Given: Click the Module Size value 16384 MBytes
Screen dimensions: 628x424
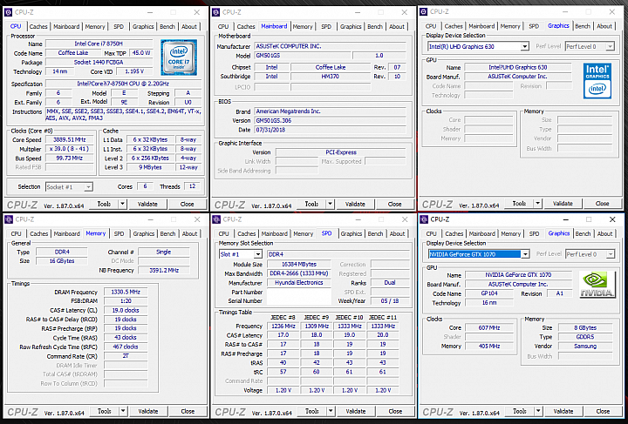Looking at the screenshot, I should [x=299, y=265].
